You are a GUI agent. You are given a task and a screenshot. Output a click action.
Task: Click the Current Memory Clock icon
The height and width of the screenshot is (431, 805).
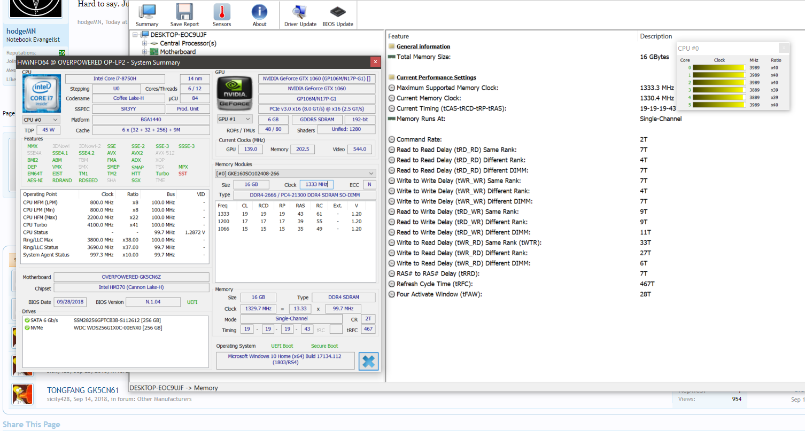[x=392, y=98]
